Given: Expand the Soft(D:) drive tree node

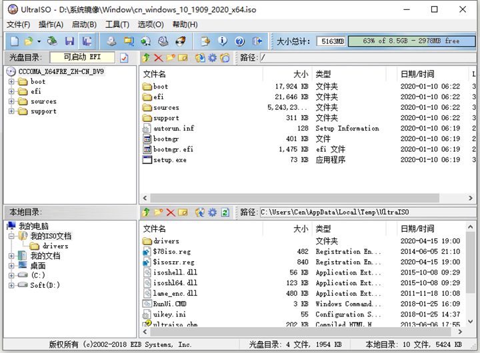Looking at the screenshot, I should [11, 285].
